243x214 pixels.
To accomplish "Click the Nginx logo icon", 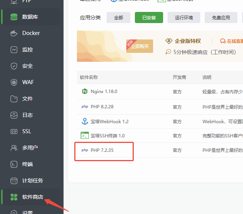I will 85,92.
